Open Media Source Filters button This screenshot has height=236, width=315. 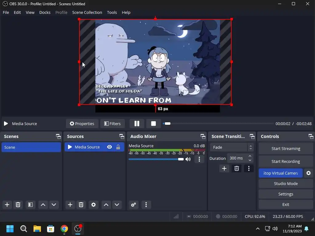[x=113, y=124]
